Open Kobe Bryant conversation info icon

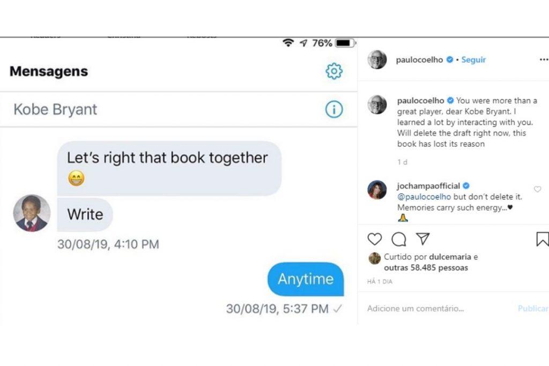334,109
